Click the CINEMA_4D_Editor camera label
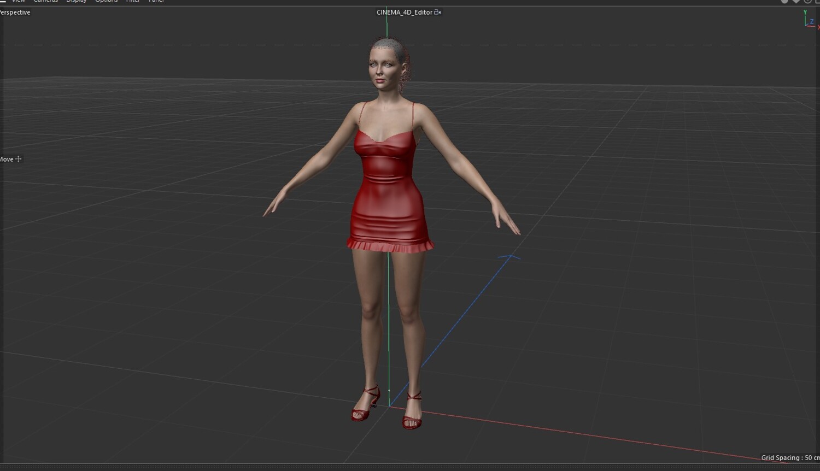This screenshot has width=820, height=471. 405,12
